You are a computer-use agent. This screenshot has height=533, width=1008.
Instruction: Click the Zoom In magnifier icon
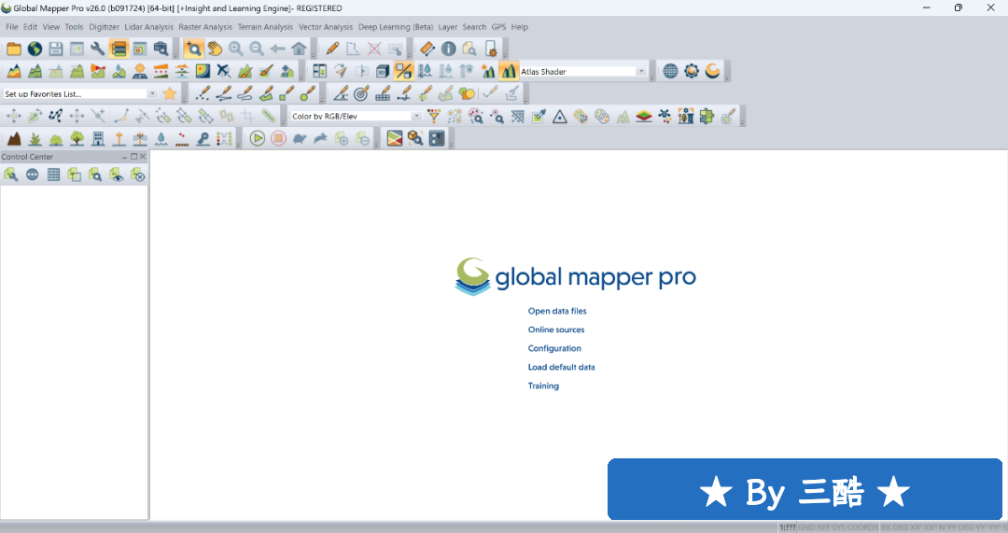click(236, 49)
